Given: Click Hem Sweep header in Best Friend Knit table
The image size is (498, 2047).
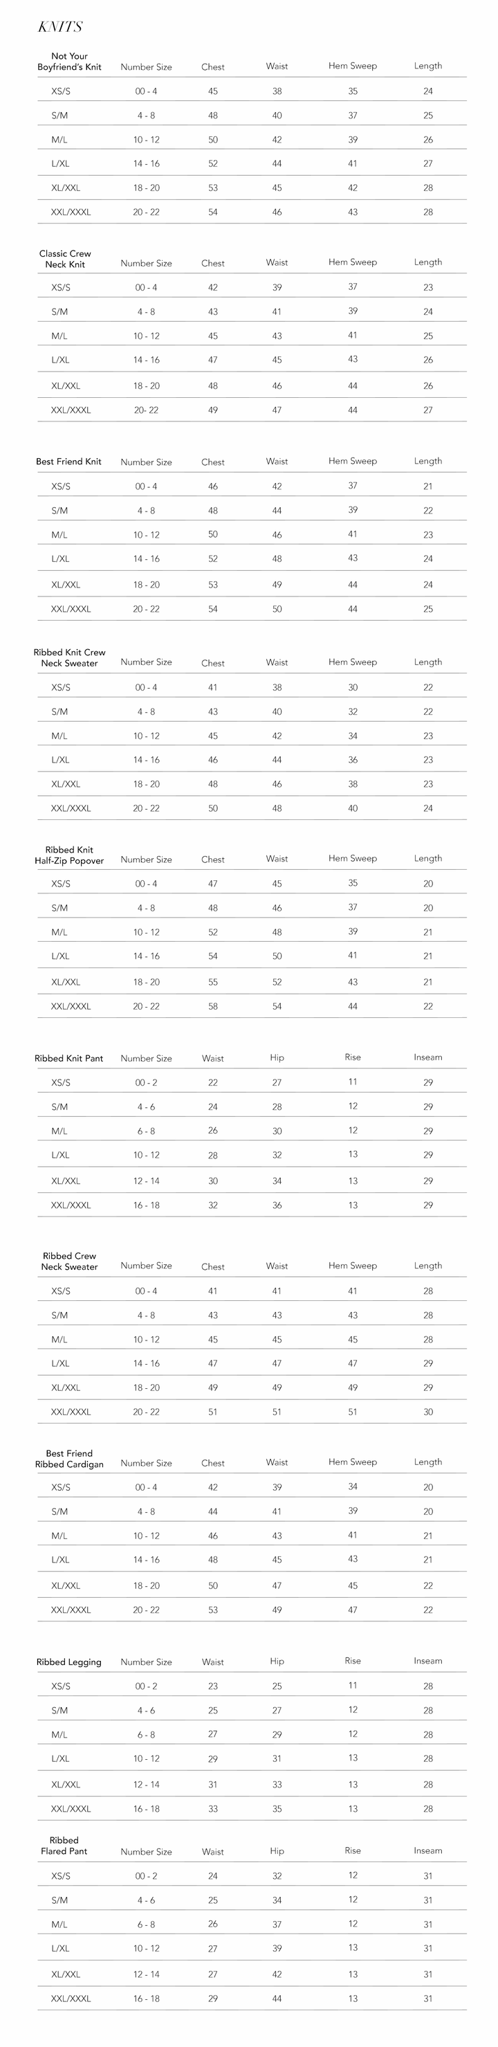Looking at the screenshot, I should point(353,461).
